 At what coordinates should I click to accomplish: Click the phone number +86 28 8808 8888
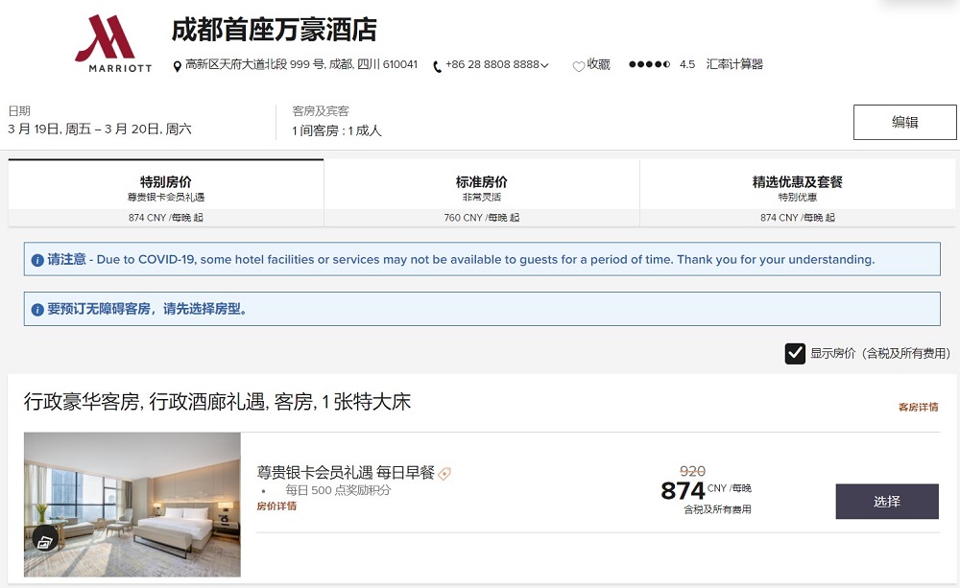492,64
